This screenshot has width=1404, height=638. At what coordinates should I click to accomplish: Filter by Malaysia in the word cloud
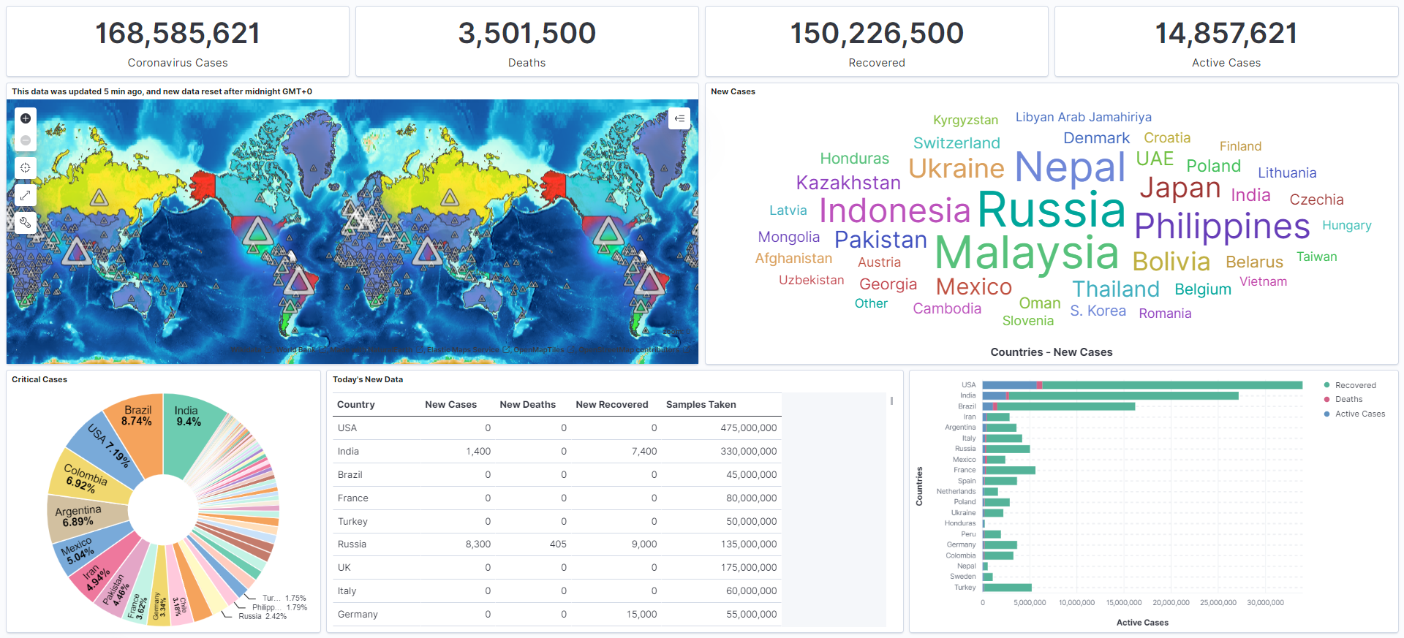coord(1027,254)
